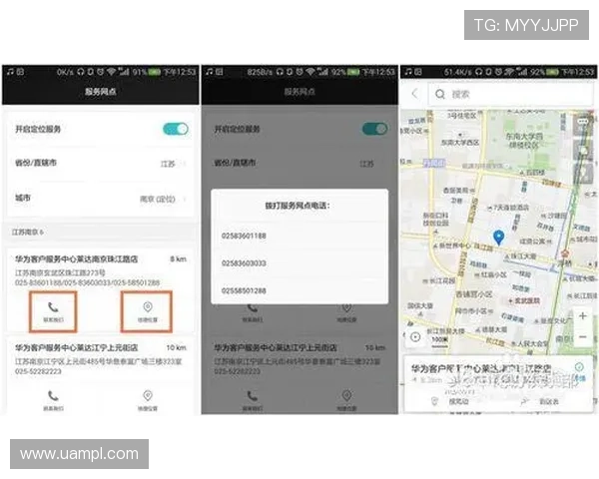
Task: Go back with the map screen arrow
Action: (415, 94)
